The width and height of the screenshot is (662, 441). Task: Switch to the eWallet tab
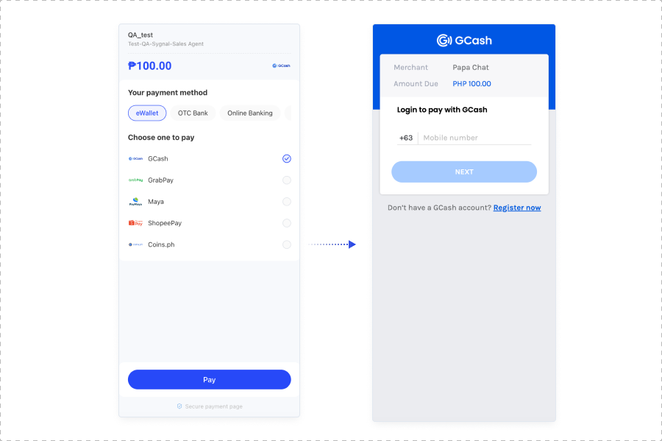pyautogui.click(x=147, y=113)
